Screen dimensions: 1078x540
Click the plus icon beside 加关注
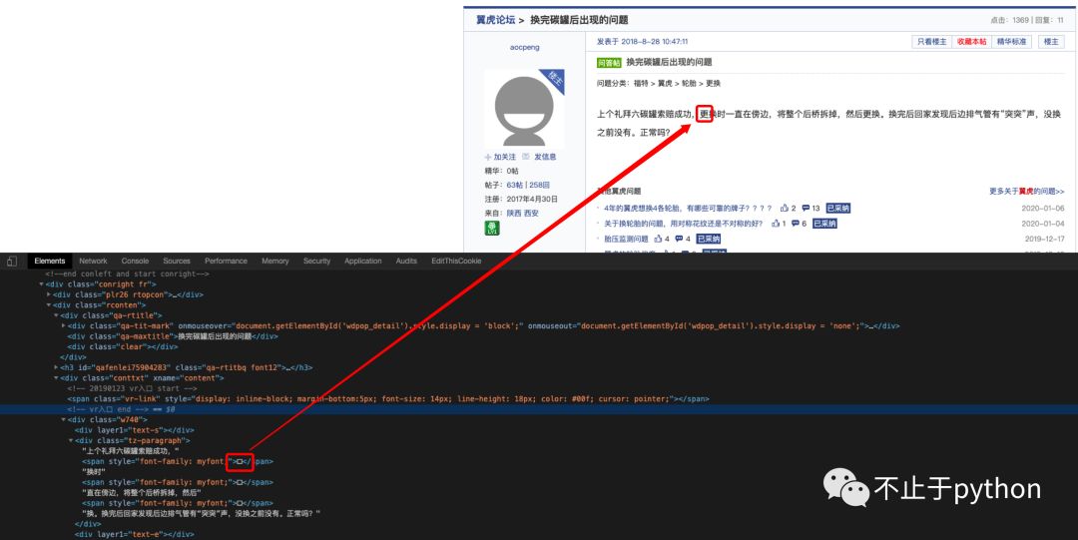point(487,157)
